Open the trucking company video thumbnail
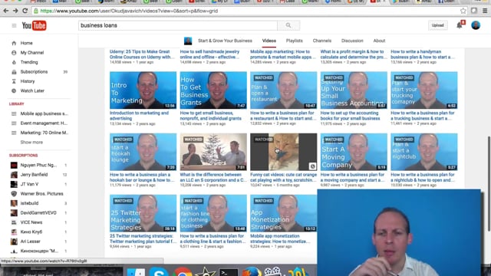 424,90
